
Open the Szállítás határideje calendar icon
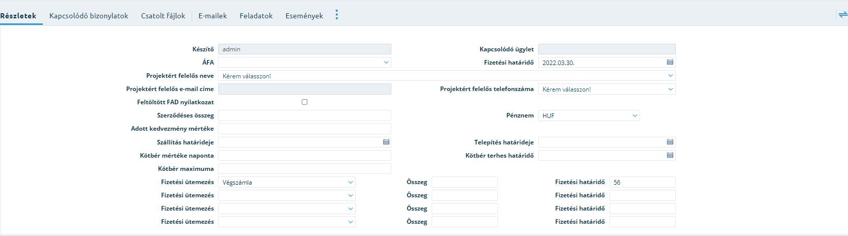click(386, 142)
